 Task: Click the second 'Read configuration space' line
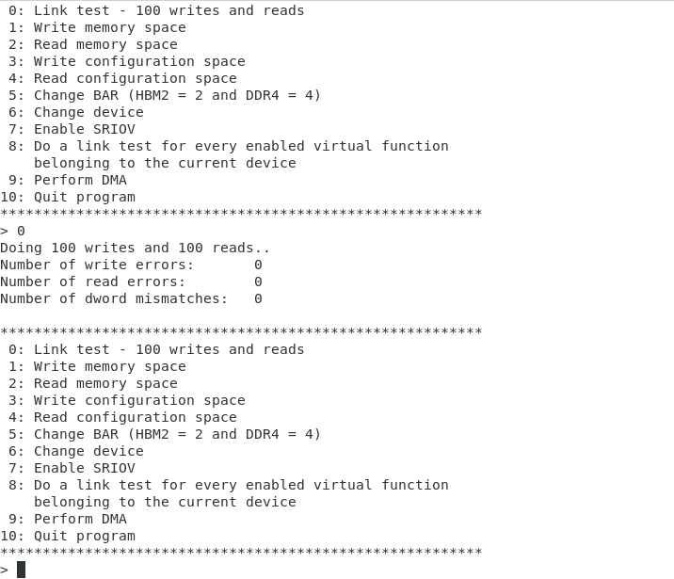pos(122,417)
